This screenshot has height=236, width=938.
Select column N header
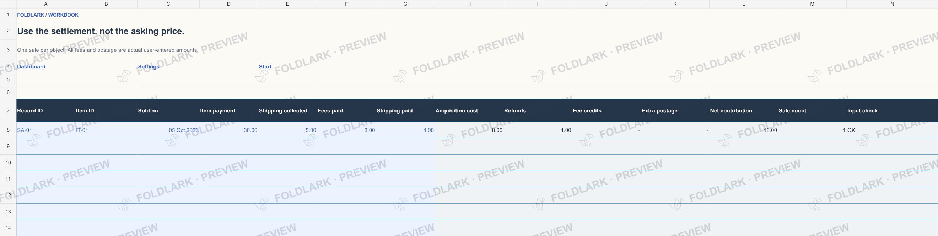point(892,4)
